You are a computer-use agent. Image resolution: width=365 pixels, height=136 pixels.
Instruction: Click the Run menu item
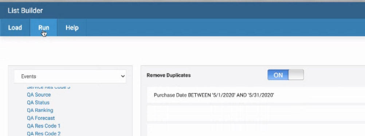(43, 28)
